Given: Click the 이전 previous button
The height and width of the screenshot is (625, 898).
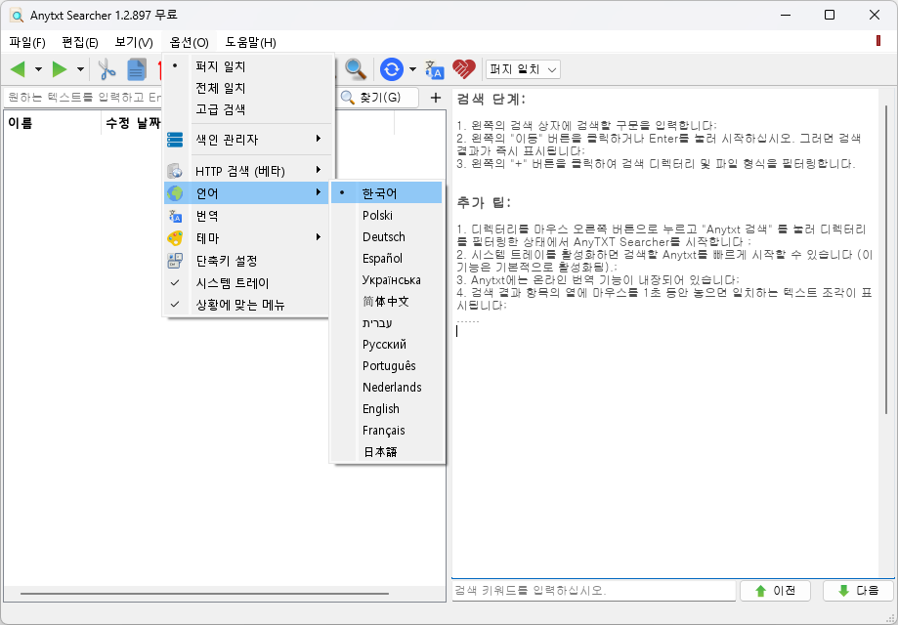Looking at the screenshot, I should [776, 591].
